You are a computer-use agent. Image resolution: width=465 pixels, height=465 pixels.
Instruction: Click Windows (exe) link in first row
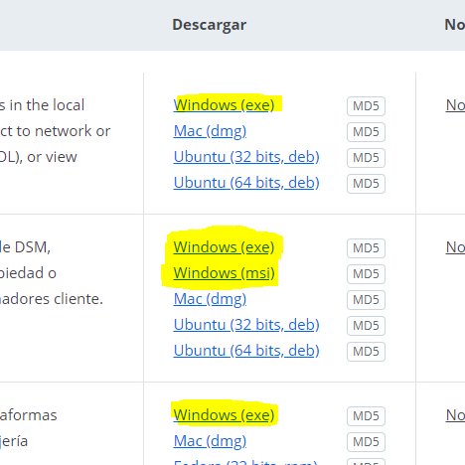click(x=224, y=105)
